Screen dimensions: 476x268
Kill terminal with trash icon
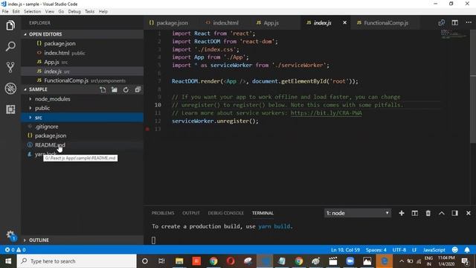pos(428,213)
